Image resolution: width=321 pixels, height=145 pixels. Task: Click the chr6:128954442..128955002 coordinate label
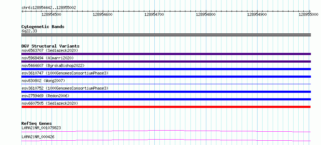coord(49,8)
